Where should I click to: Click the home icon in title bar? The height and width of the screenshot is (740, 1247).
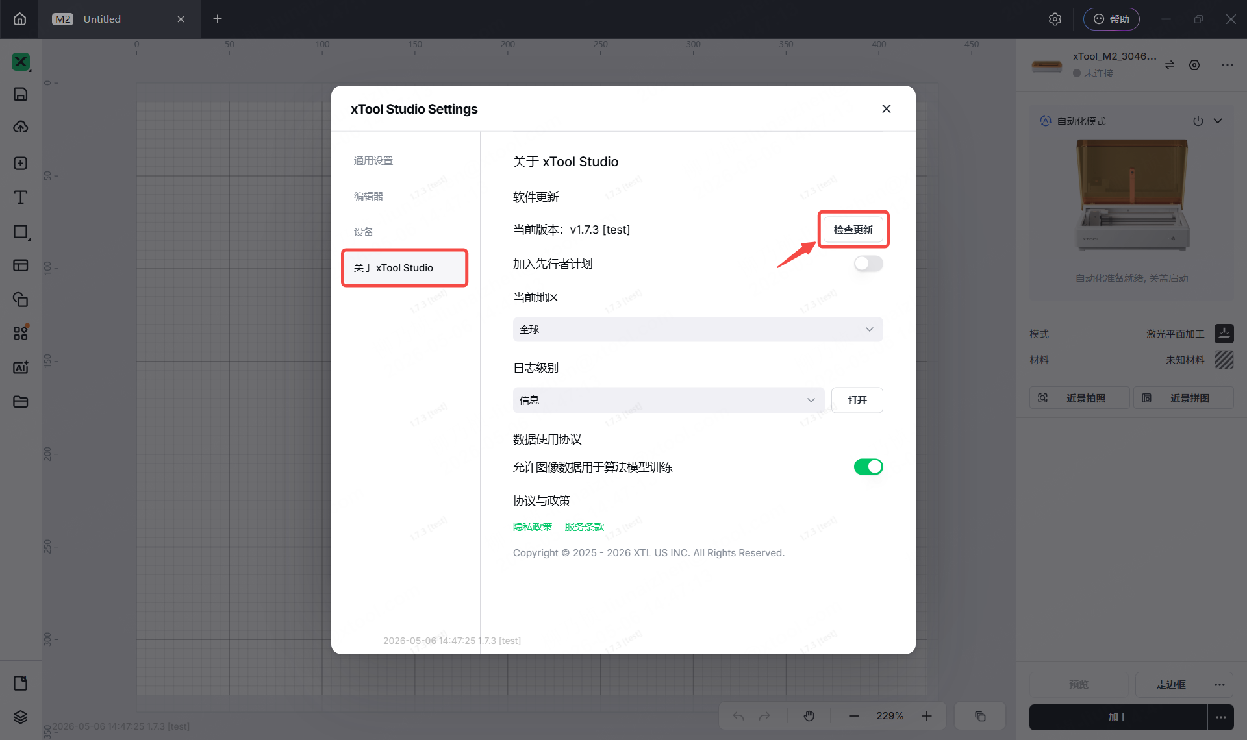(20, 19)
